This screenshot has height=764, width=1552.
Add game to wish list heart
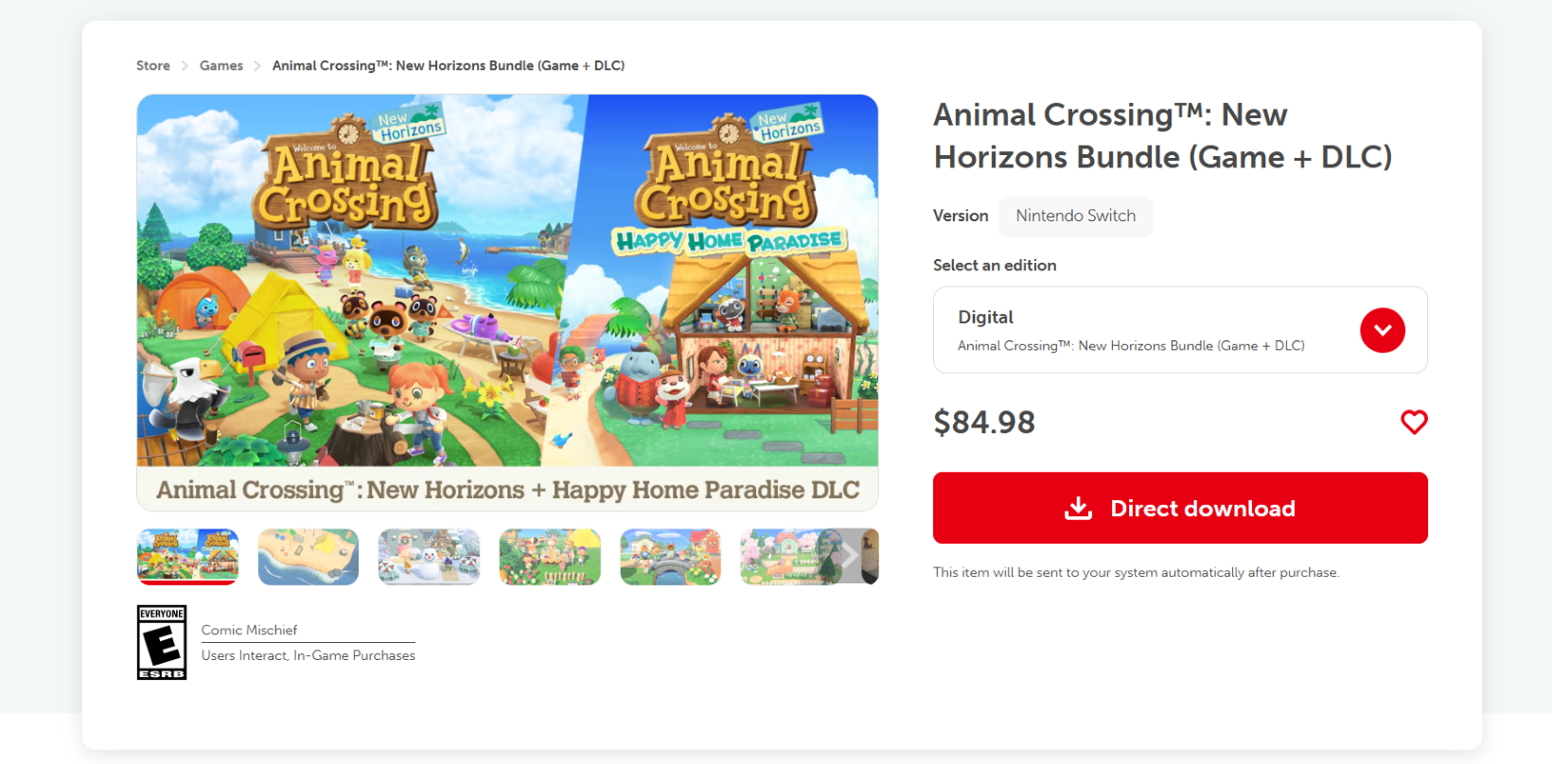(x=1414, y=422)
